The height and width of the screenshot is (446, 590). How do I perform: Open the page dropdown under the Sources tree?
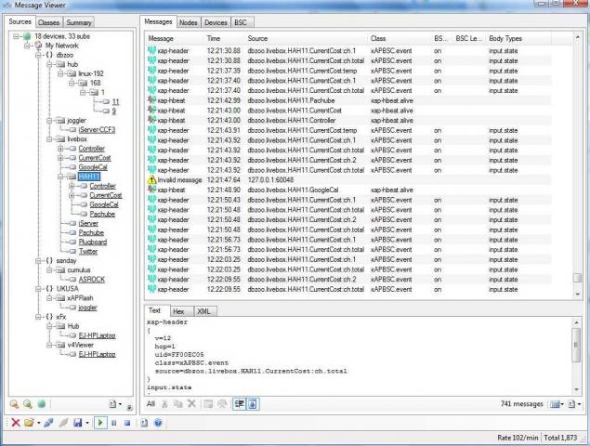[x=115, y=404]
